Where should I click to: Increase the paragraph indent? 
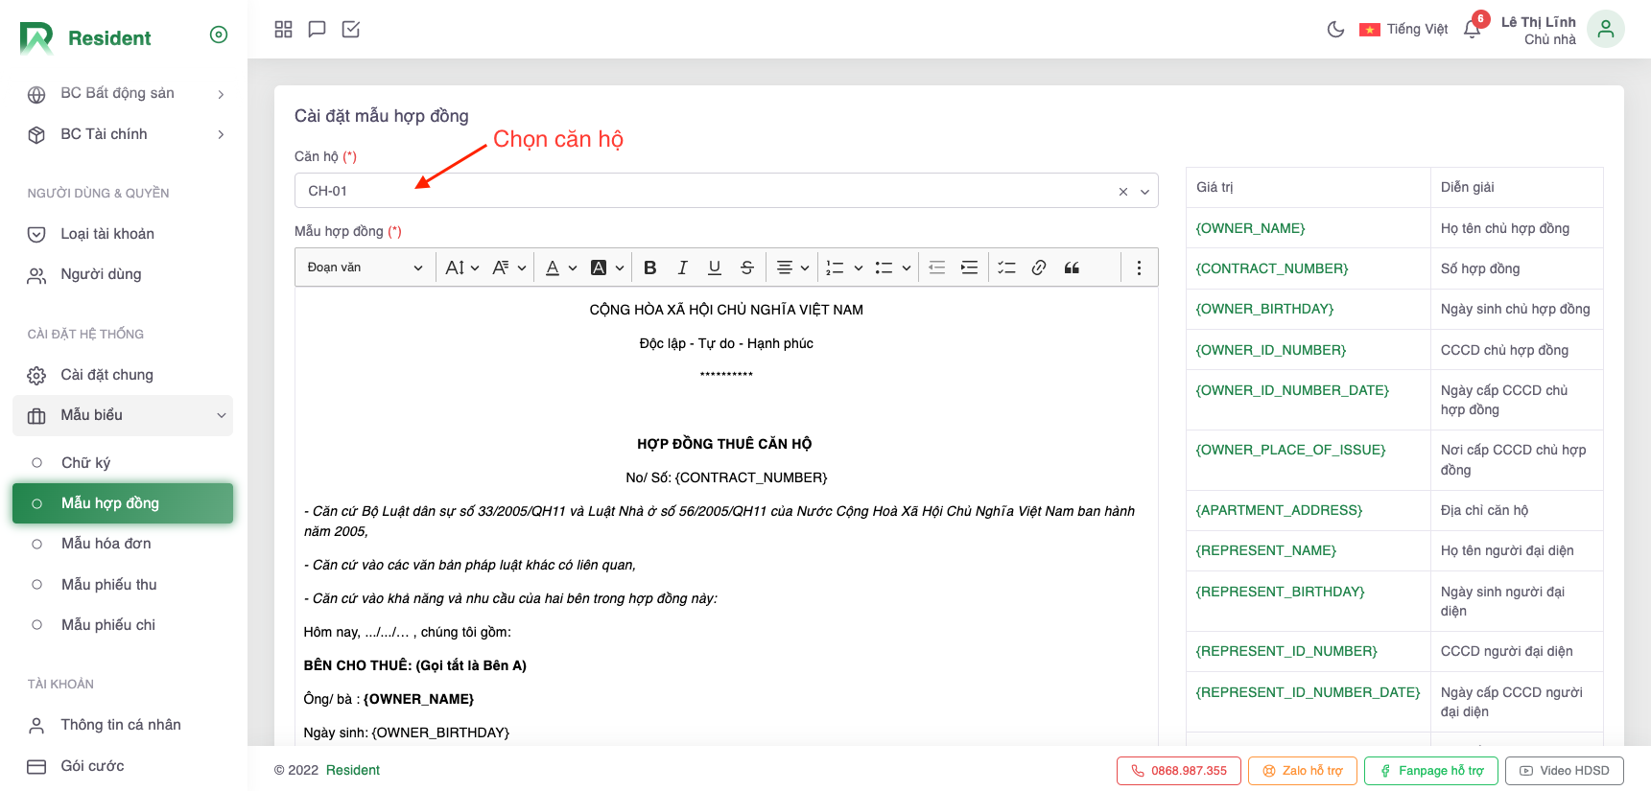tap(970, 268)
